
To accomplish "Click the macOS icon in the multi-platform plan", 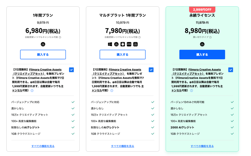I will point(116,44).
